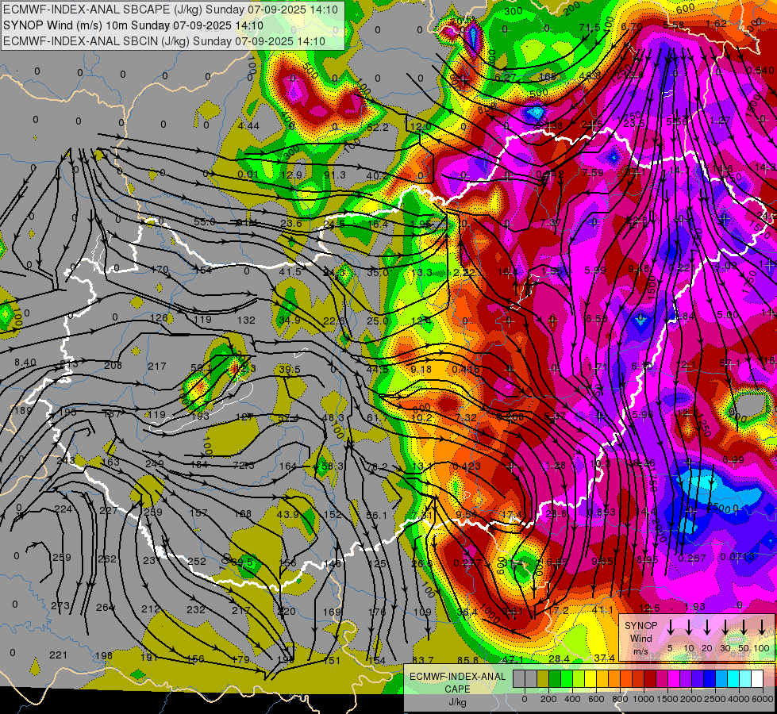The height and width of the screenshot is (714, 777).
Task: Click the SBCAPE title line at top
Action: pyautogui.click(x=171, y=10)
